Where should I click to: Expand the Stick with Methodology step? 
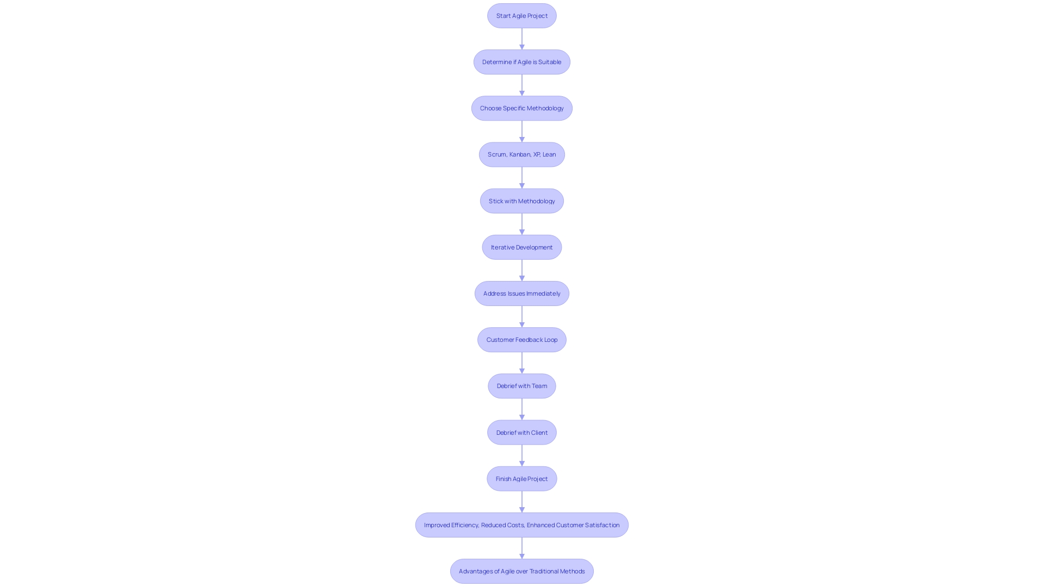pyautogui.click(x=522, y=201)
